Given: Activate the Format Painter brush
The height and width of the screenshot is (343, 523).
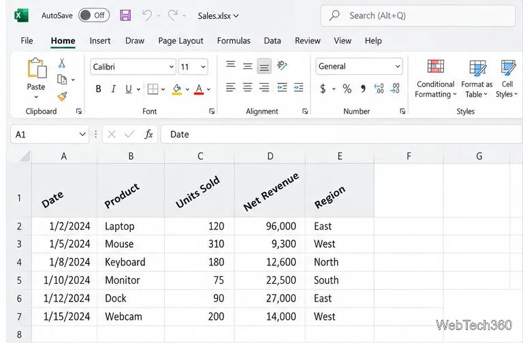Looking at the screenshot, I should pyautogui.click(x=62, y=97).
